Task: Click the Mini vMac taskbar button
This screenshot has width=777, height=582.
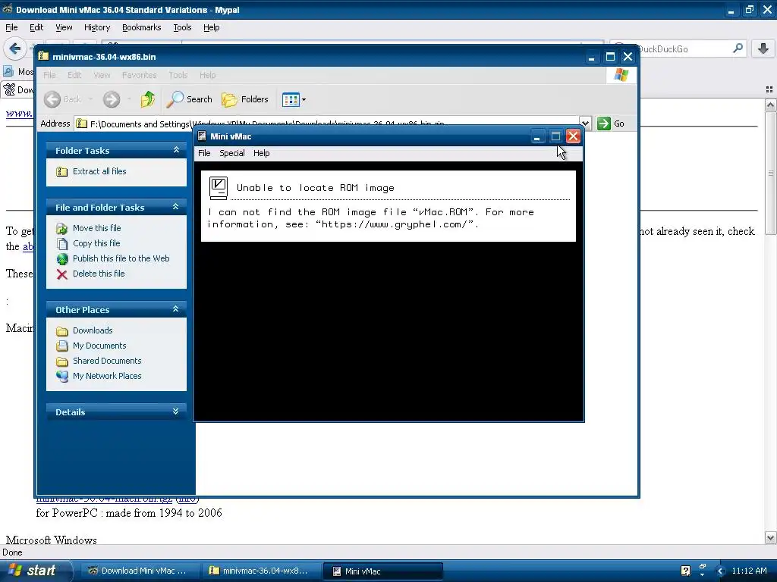Action: click(382, 571)
